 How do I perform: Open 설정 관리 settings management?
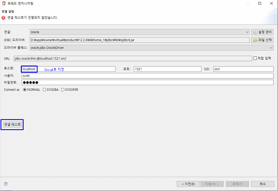click(x=262, y=32)
